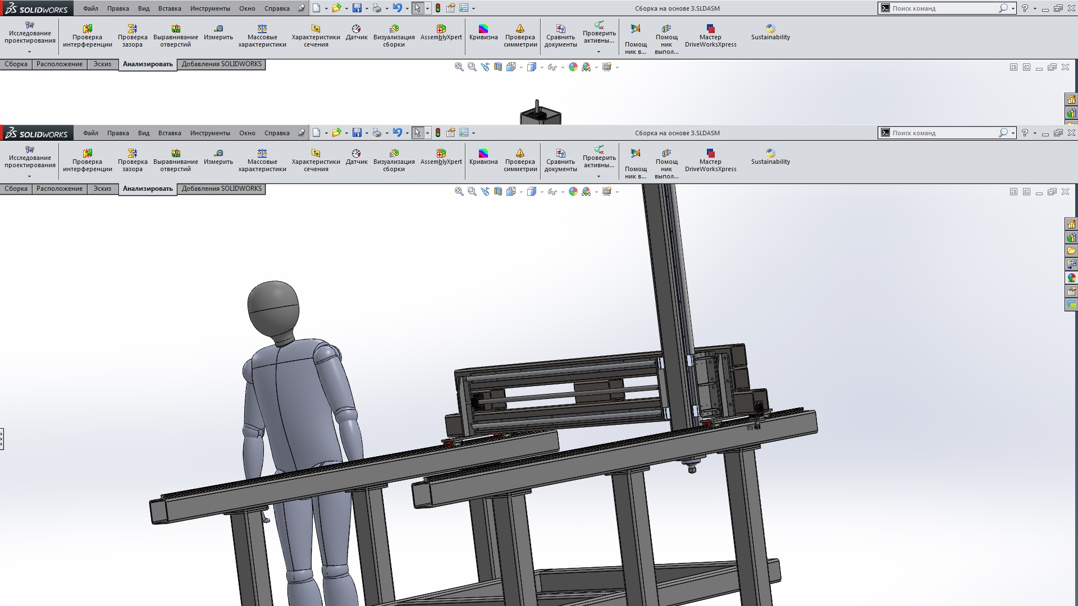
Task: Click Zoom to Fit in the lower viewport toolbar
Action: click(x=459, y=192)
